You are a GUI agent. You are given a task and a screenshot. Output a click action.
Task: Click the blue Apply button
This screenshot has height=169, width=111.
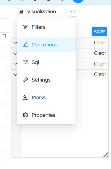tap(99, 31)
